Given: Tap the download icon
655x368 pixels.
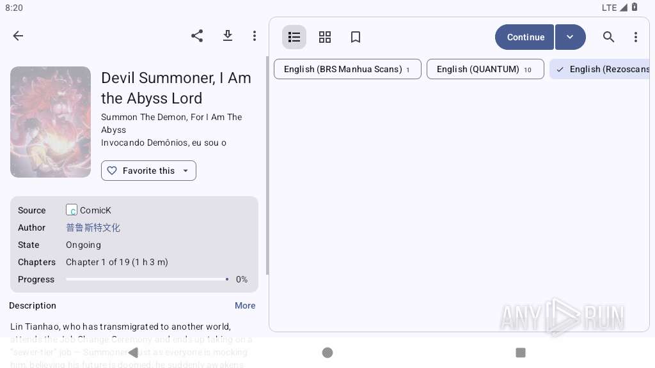Looking at the screenshot, I should click(228, 36).
